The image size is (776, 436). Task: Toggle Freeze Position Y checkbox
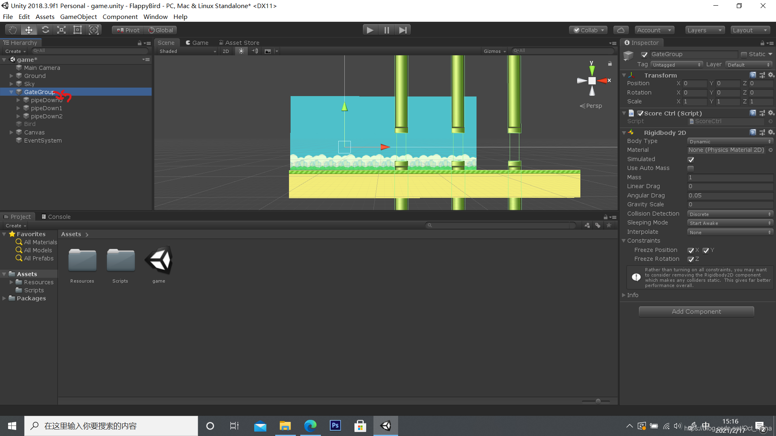[x=706, y=250]
